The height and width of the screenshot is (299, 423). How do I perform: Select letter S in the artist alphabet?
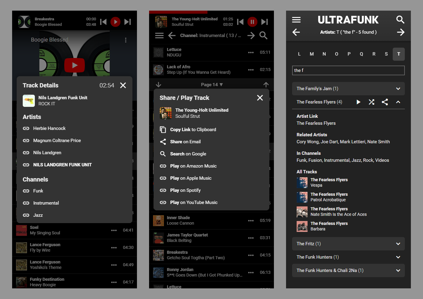(386, 54)
